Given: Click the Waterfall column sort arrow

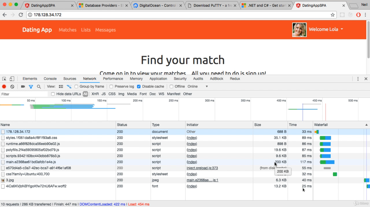Looking at the screenshot, I should 366,125.
